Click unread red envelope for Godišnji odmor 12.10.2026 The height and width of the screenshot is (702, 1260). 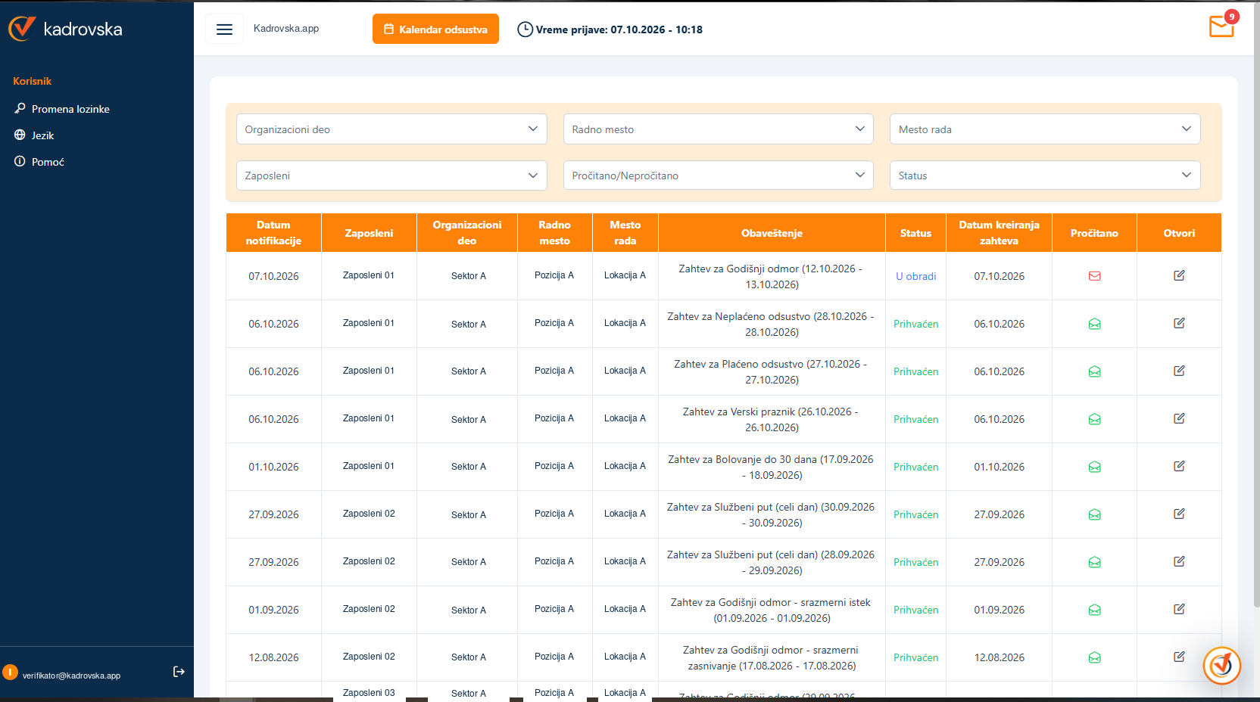click(x=1094, y=276)
